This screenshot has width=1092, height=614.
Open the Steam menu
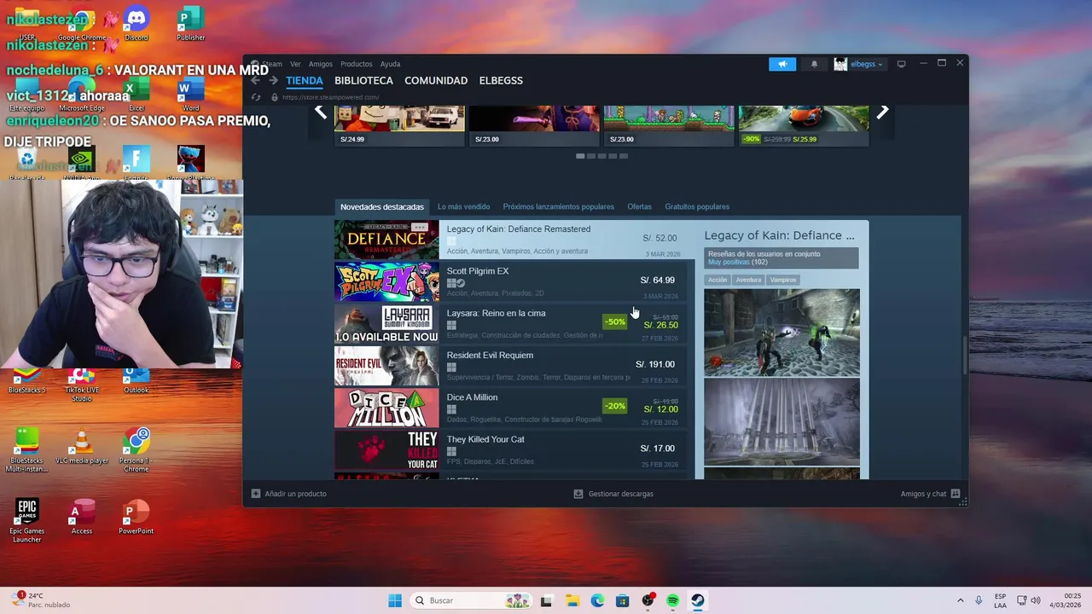click(271, 64)
